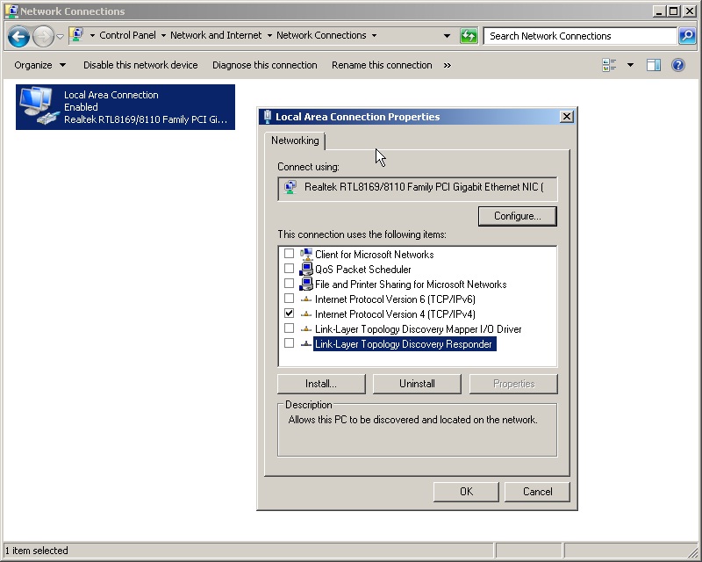Click the green Refresh button

469,35
